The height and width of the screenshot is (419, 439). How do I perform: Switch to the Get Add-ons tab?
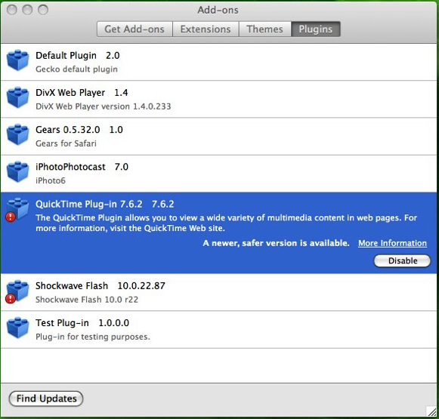tap(134, 29)
